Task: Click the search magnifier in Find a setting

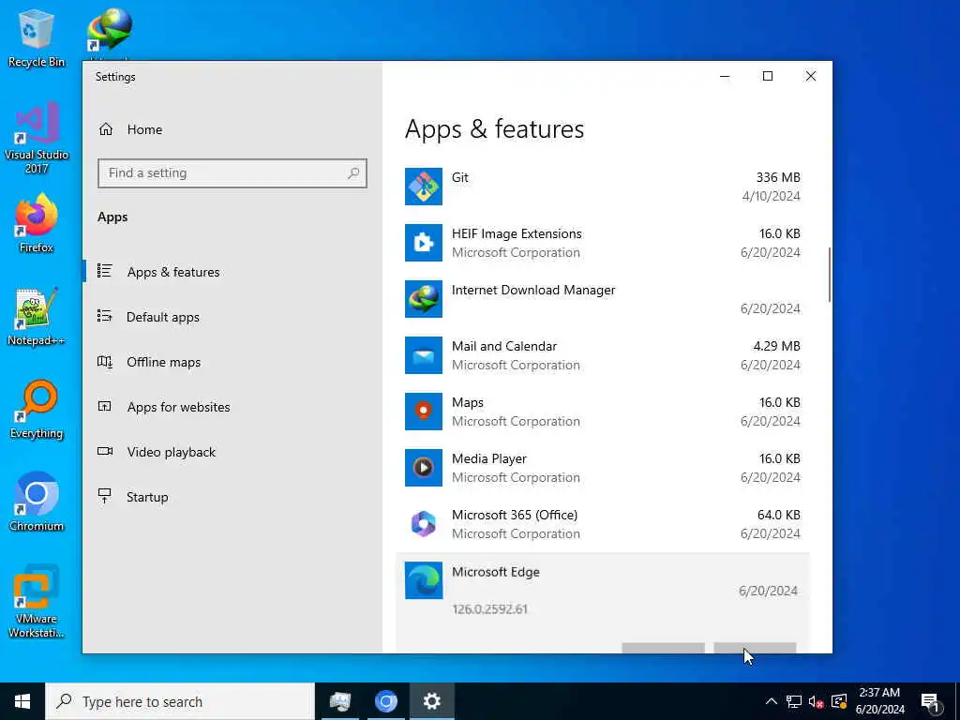Action: tap(353, 173)
